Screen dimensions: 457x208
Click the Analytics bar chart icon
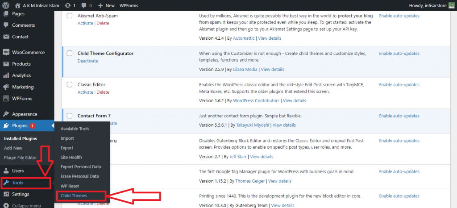coord(6,75)
